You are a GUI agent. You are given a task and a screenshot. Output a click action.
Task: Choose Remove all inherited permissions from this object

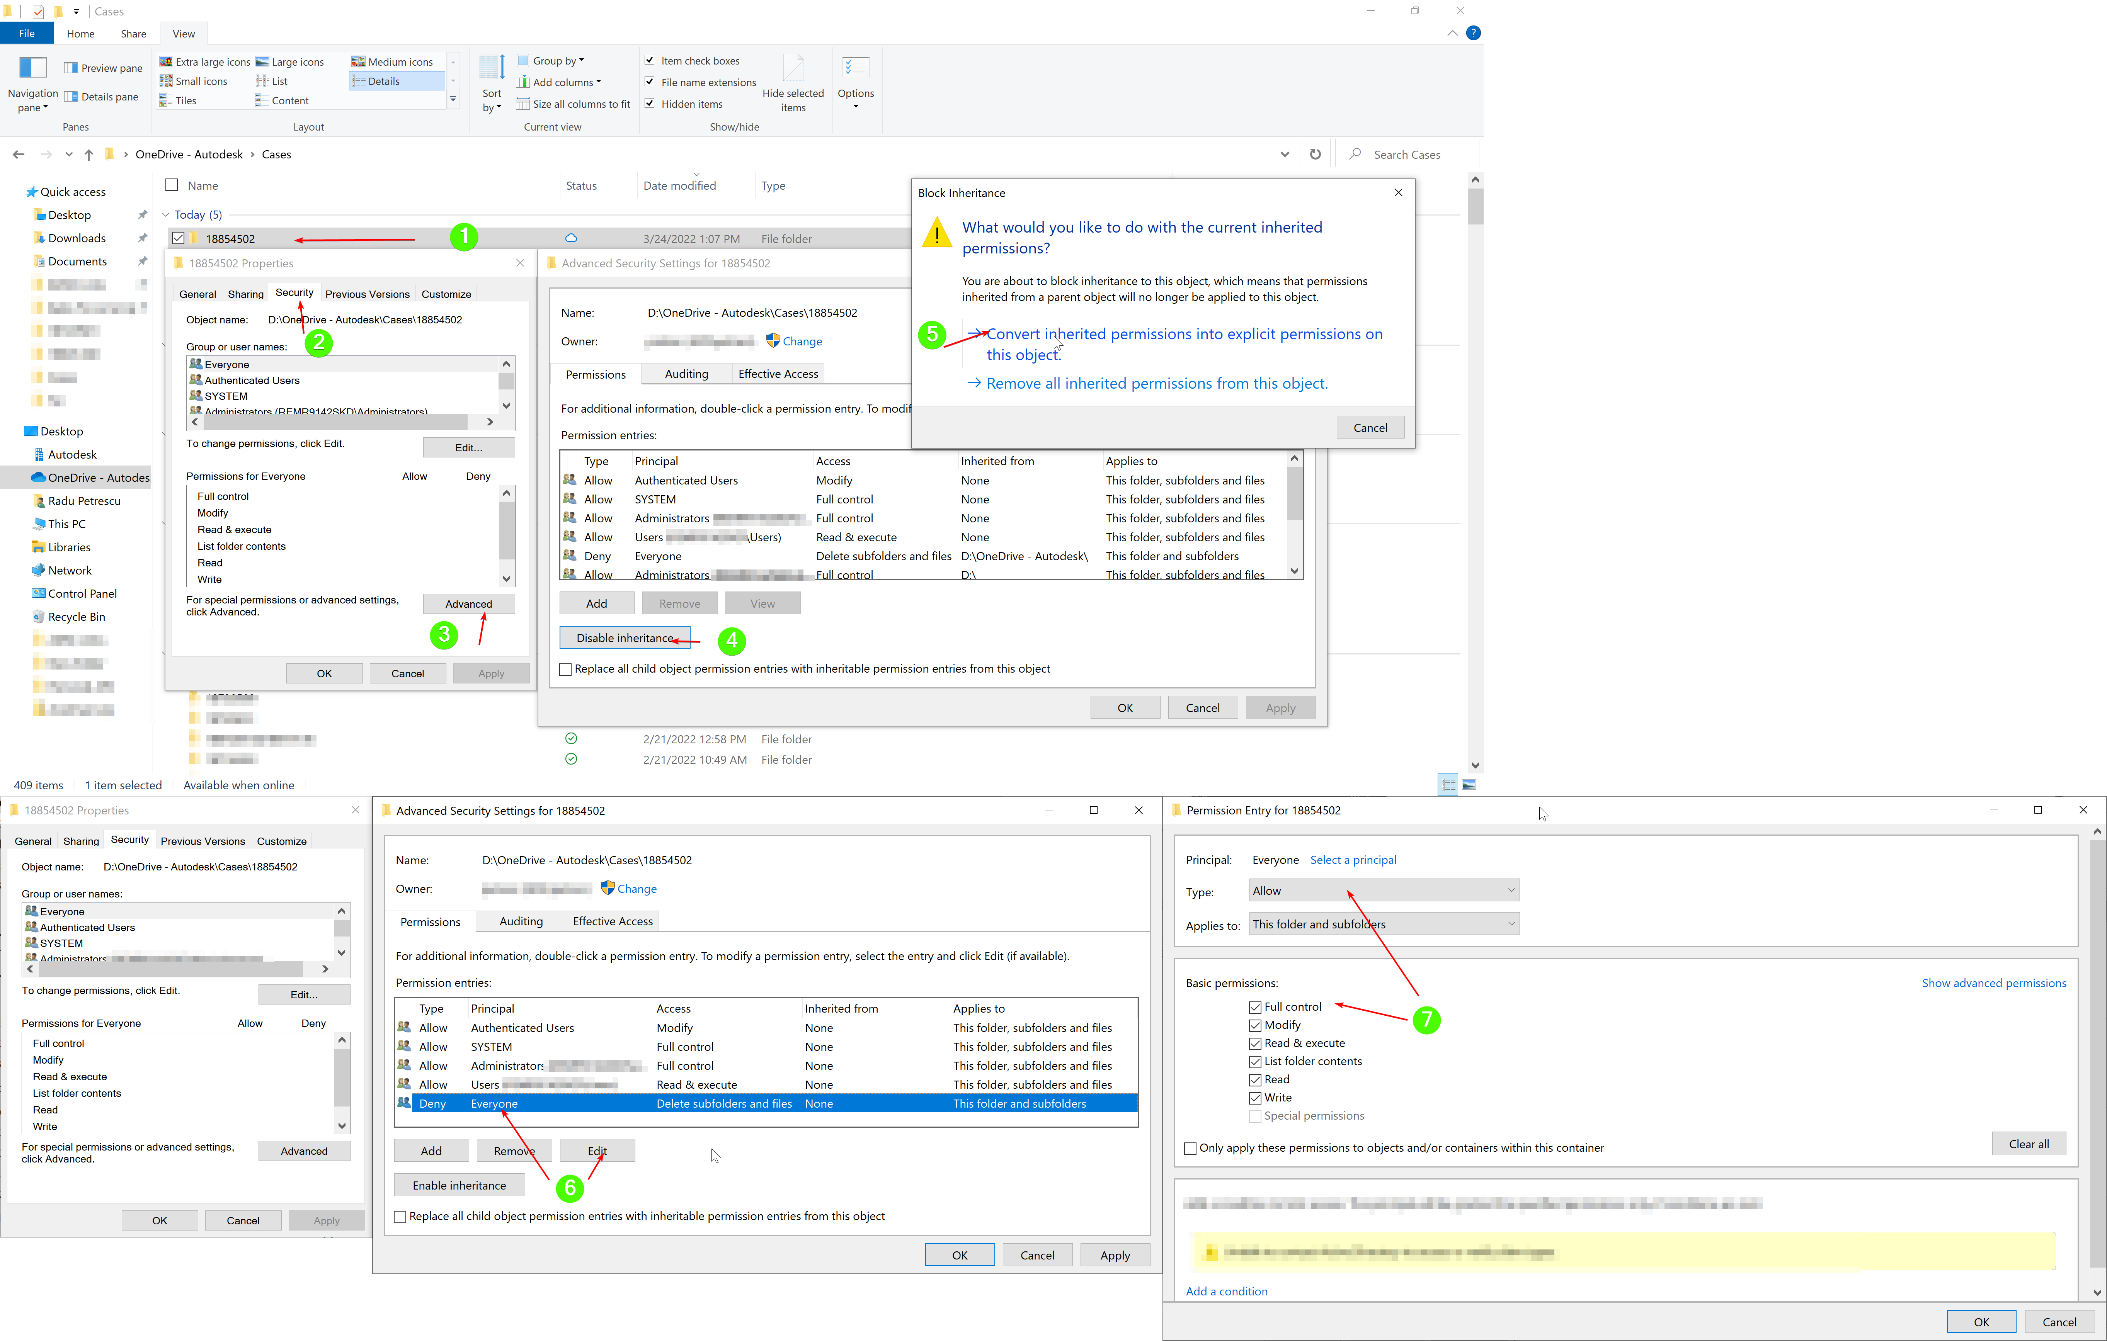click(x=1147, y=383)
